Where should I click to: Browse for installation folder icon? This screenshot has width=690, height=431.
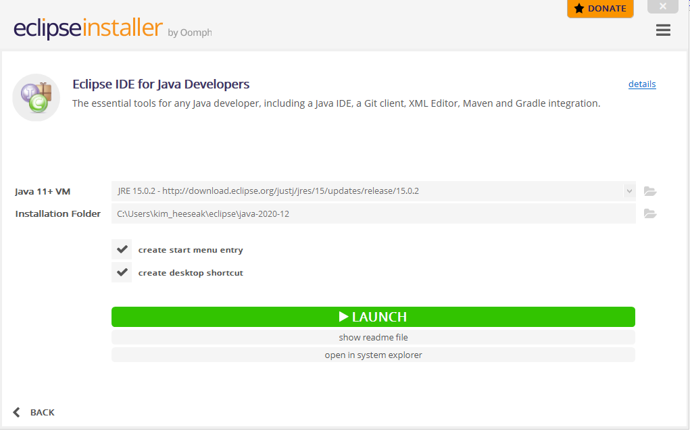click(x=650, y=213)
